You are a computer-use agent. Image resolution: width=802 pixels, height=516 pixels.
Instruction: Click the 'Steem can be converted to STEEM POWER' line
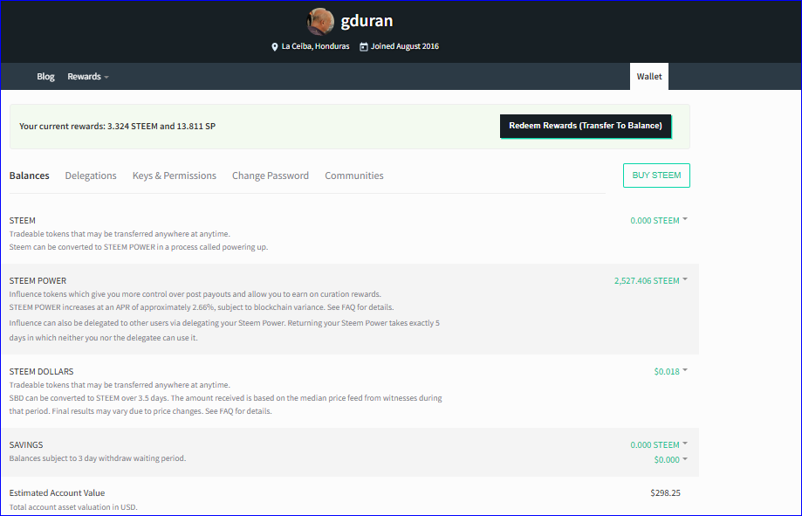139,247
